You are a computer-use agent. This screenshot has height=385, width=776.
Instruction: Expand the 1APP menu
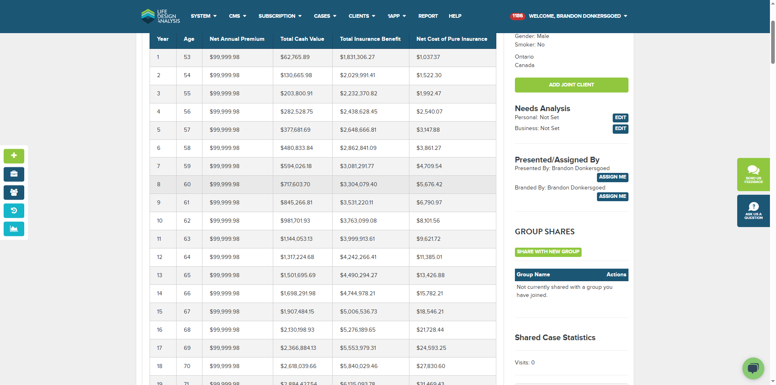[x=397, y=16]
